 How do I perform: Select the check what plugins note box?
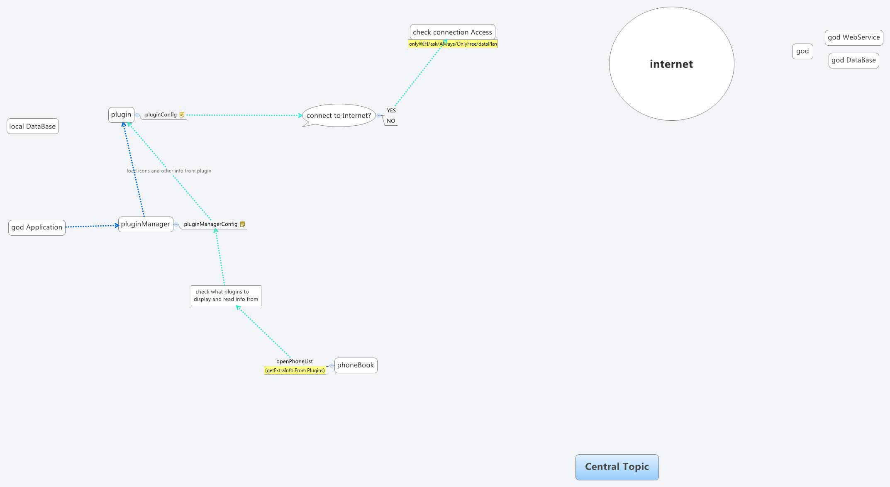click(226, 296)
